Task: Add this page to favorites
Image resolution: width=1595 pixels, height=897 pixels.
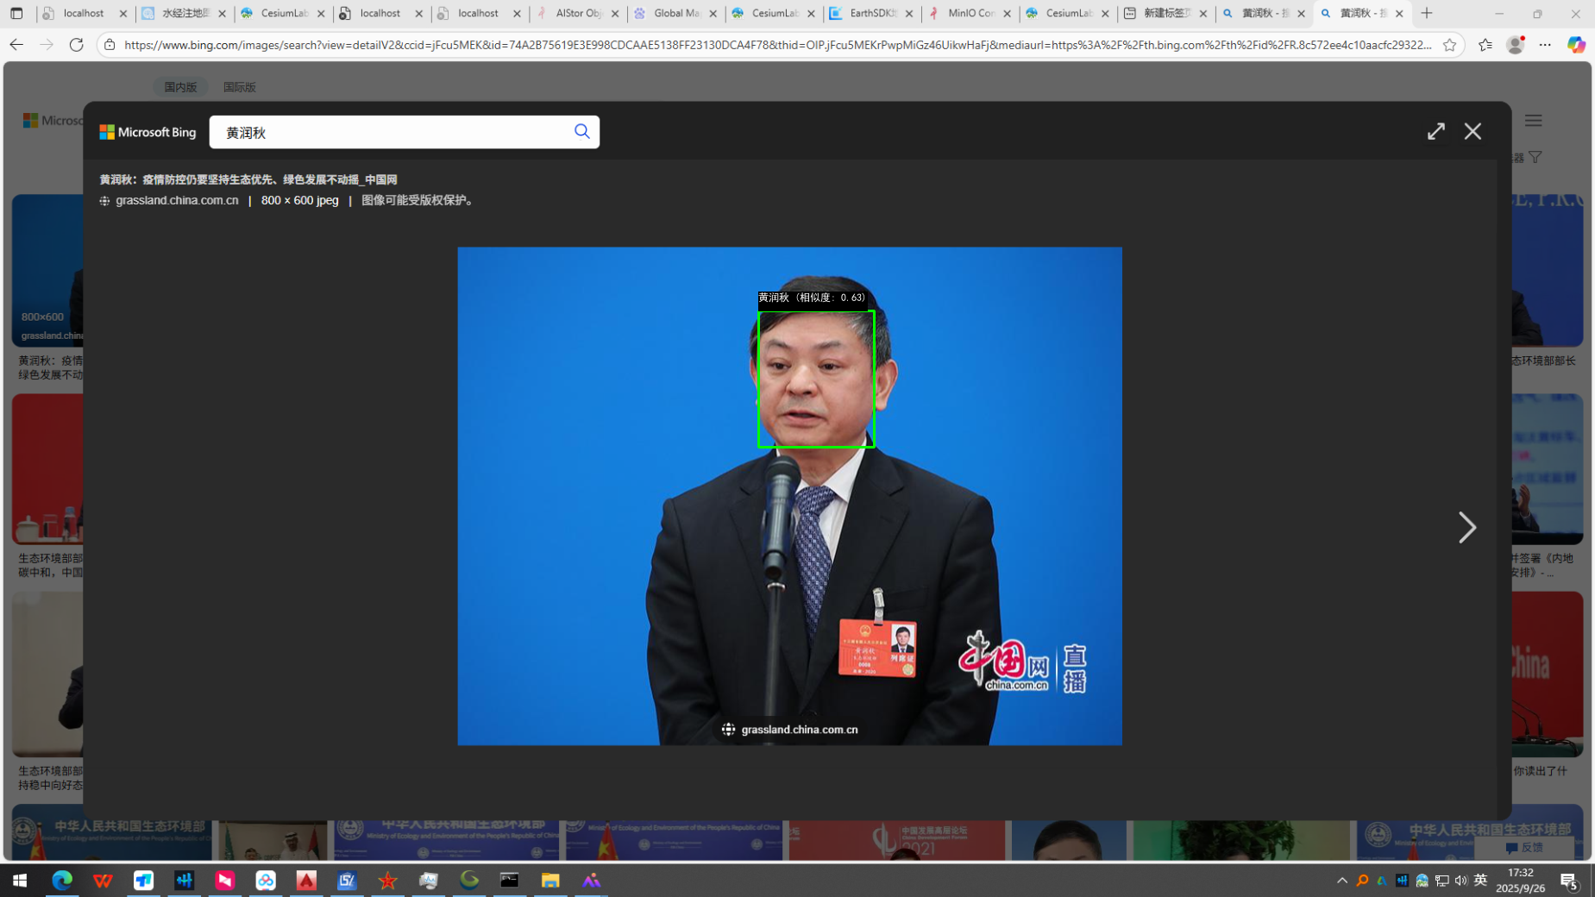Action: click(x=1449, y=45)
